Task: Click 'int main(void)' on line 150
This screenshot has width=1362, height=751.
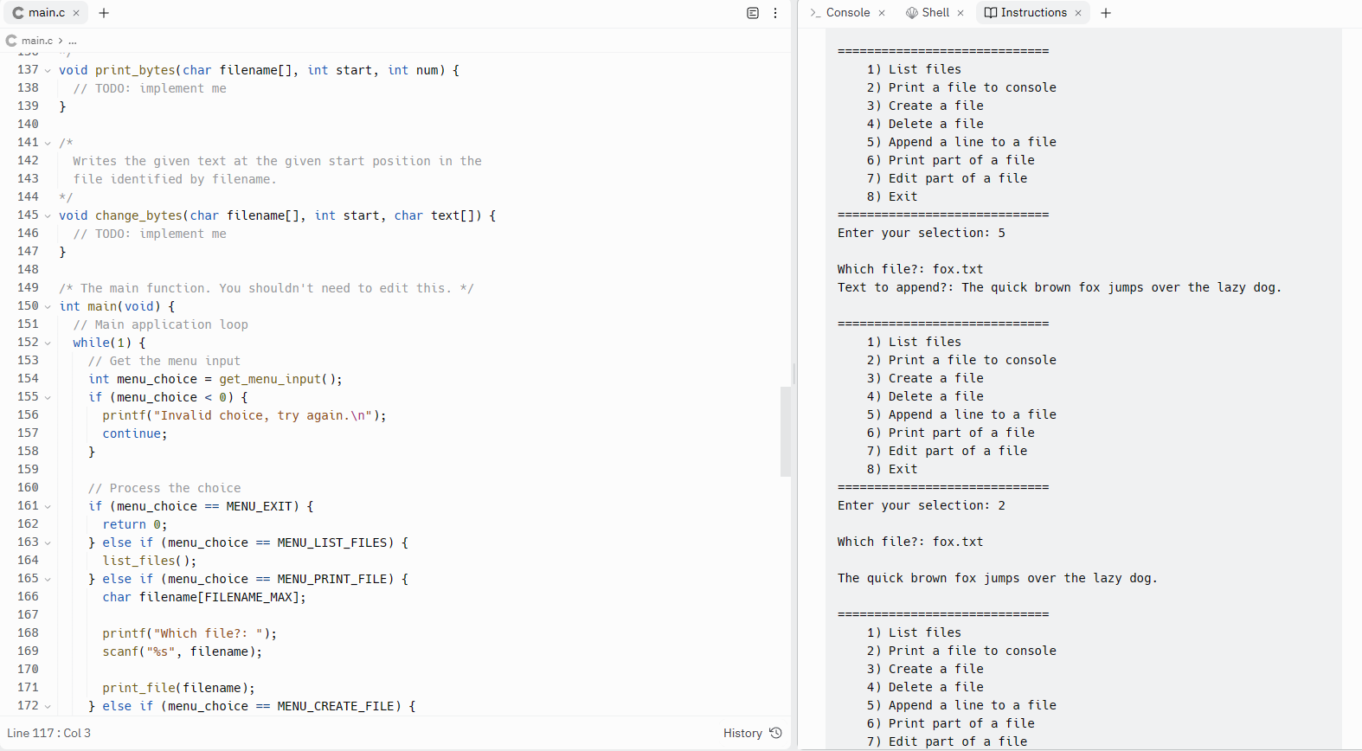Action: (110, 306)
